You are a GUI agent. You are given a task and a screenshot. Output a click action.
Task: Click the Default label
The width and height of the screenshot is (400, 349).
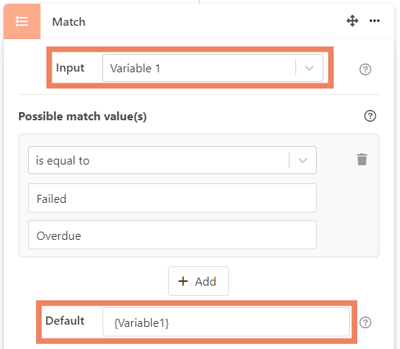(65, 321)
